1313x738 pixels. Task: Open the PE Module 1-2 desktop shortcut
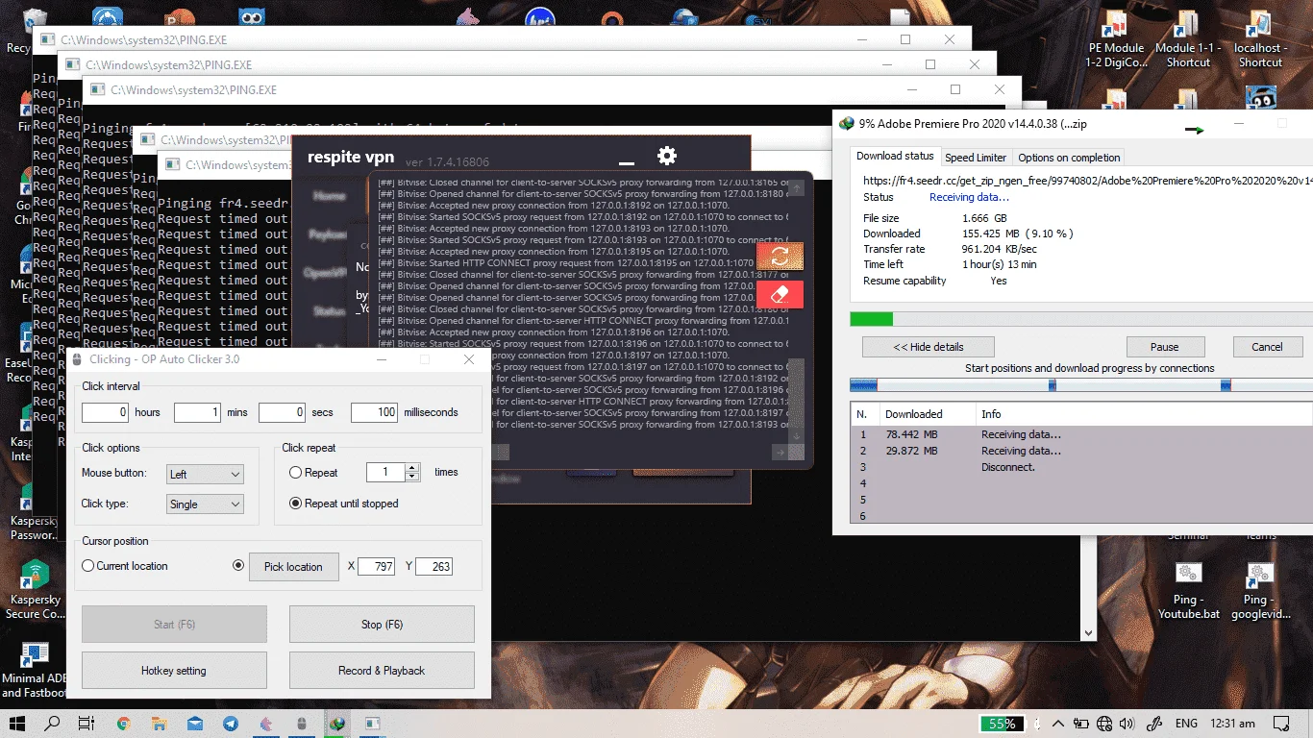(1117, 40)
